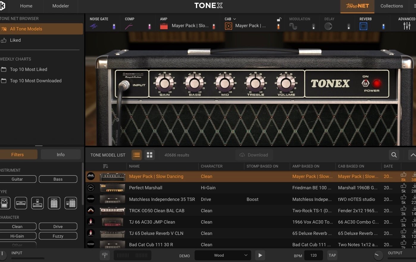Collapse the Tone Model List panel
The height and width of the screenshot is (262, 416).
point(413,155)
